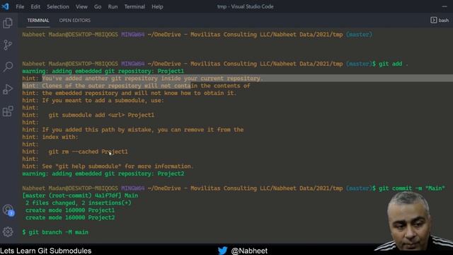
Task: Click the '$ git branch -M main' command line
Action: [55, 232]
